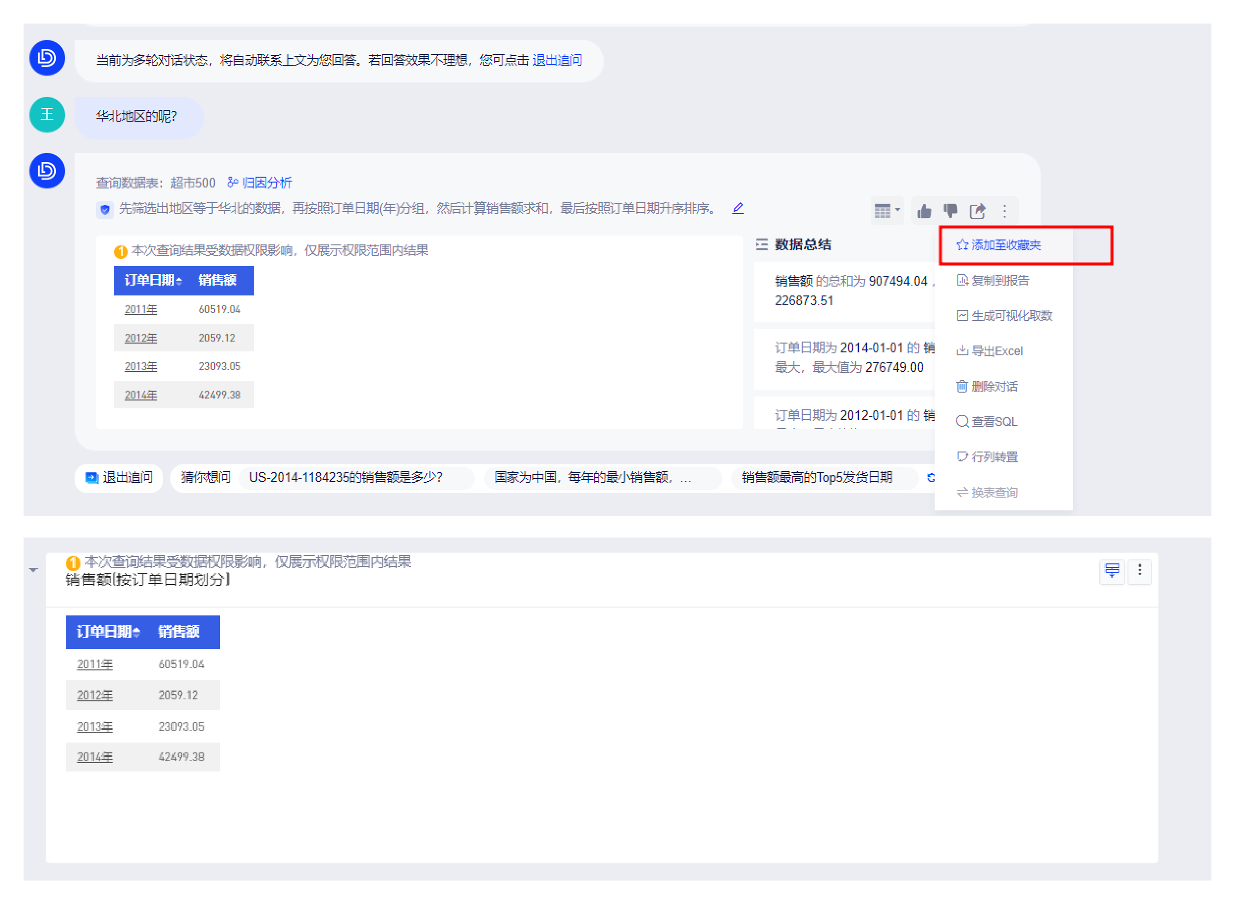Open the table chart type dropdown
Image resolution: width=1235 pixels, height=905 pixels.
[x=886, y=211]
